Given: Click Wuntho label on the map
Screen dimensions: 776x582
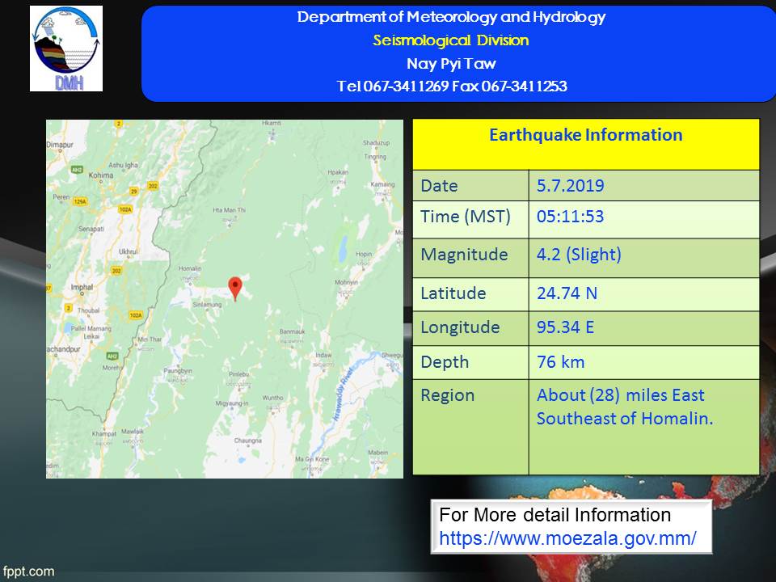Looking at the screenshot, I should pyautogui.click(x=272, y=398).
